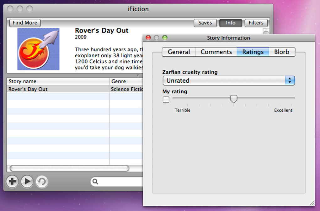Enable the My rating checkbox
The height and width of the screenshot is (211, 320).
(x=166, y=100)
